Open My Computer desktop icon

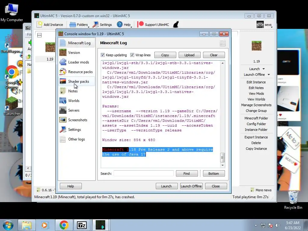coord(12,12)
